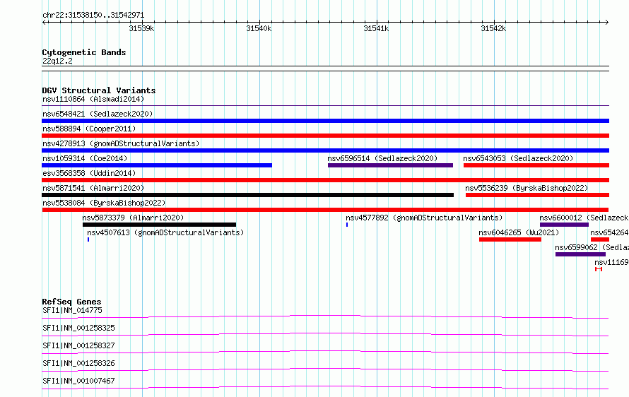Screen dimensions: 629x397
Task: Click the 31541k ruler position label
Action: pos(376,28)
